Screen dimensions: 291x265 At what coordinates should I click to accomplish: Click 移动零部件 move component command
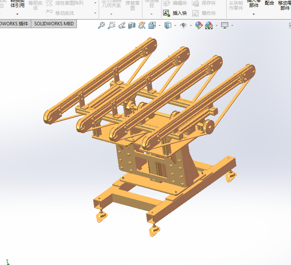point(285,5)
